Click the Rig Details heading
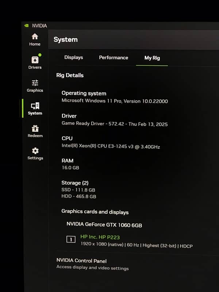 pyautogui.click(x=70, y=76)
